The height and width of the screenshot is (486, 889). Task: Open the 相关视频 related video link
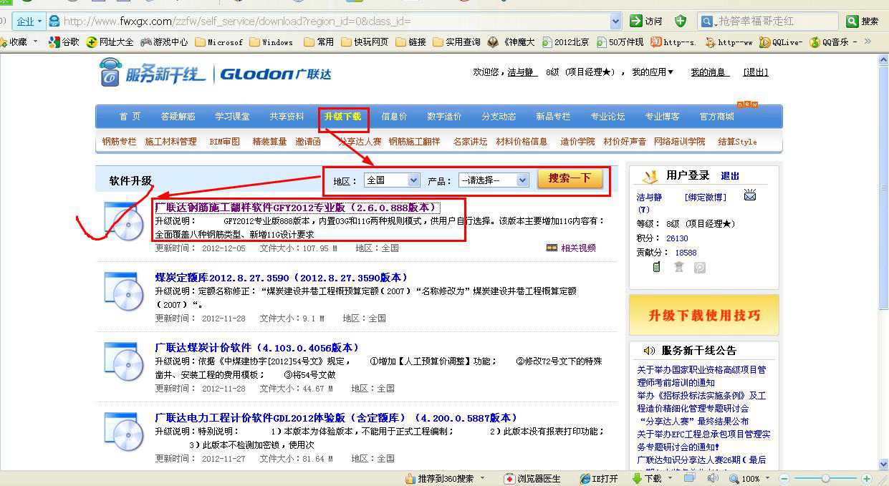pos(572,248)
